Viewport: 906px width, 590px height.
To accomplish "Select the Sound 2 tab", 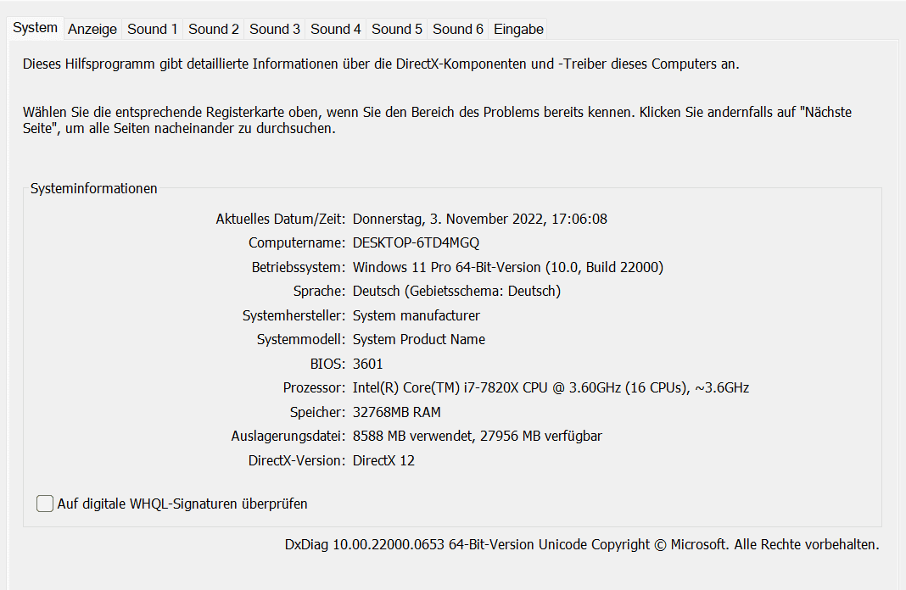I will click(x=214, y=29).
